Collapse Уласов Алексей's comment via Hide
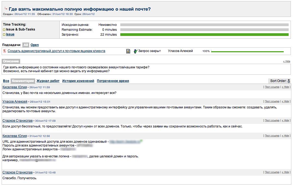The height and width of the screenshot is (186, 293). tap(285, 101)
